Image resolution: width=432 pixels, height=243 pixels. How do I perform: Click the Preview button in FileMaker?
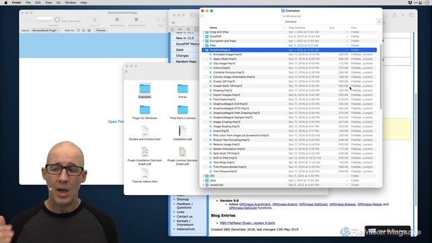tap(101, 30)
